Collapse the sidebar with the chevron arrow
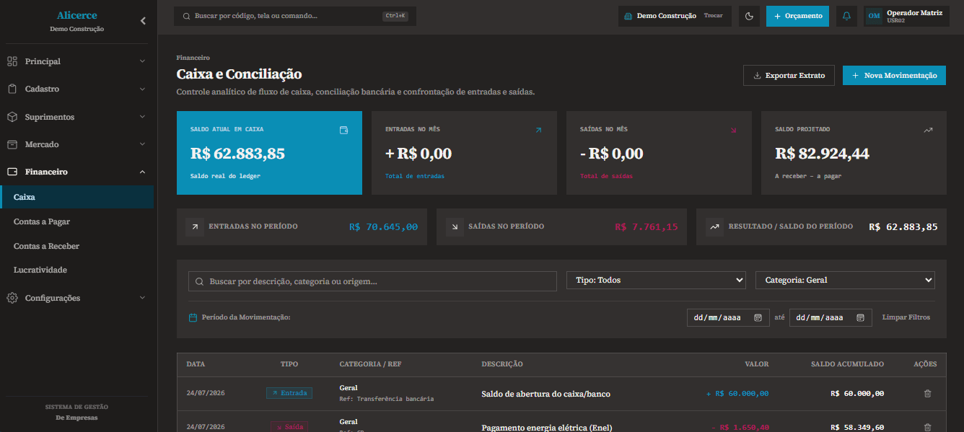The image size is (964, 432). [143, 21]
